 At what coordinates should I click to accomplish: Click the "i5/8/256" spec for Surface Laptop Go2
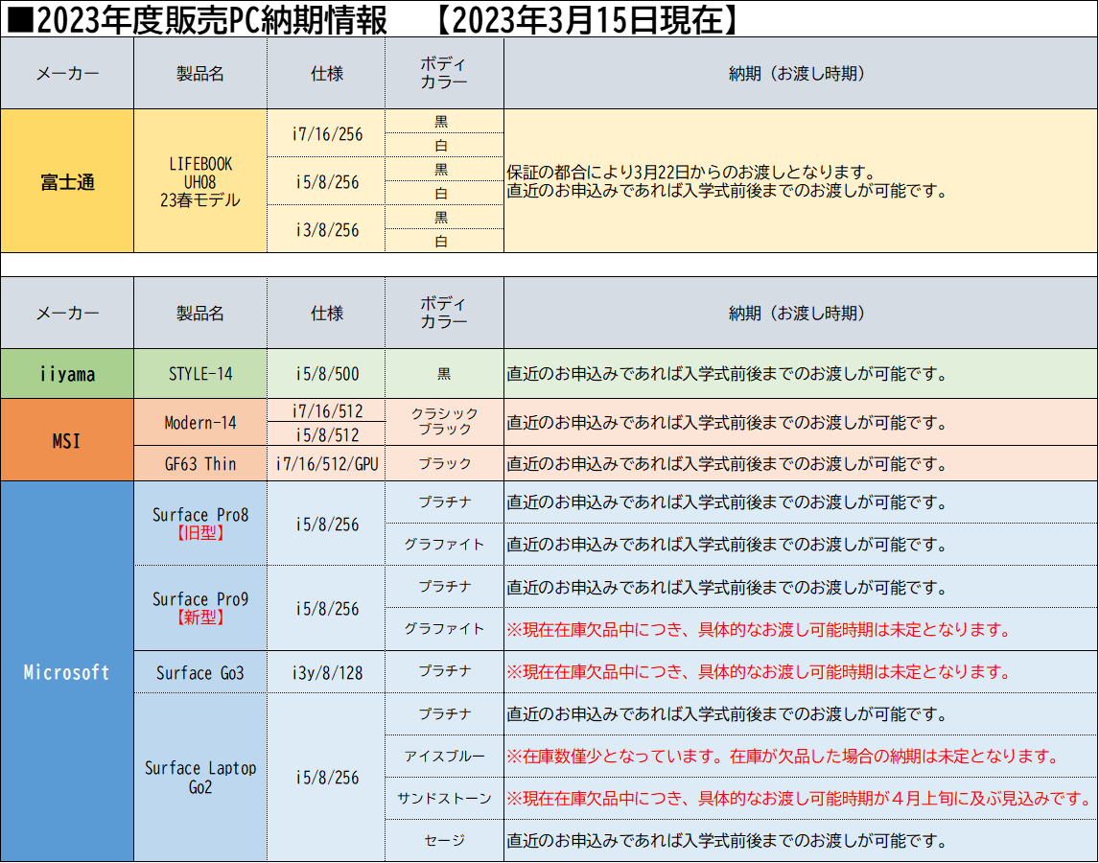pyautogui.click(x=327, y=778)
